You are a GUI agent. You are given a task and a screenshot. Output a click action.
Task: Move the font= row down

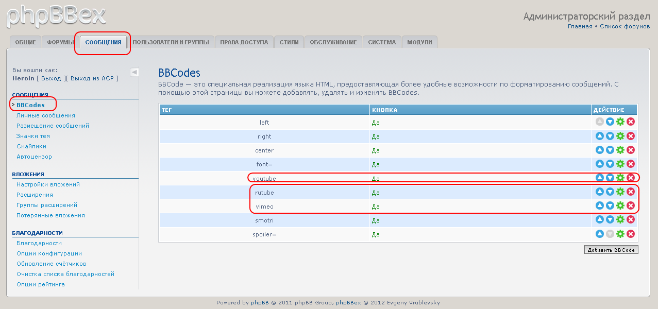tap(610, 164)
